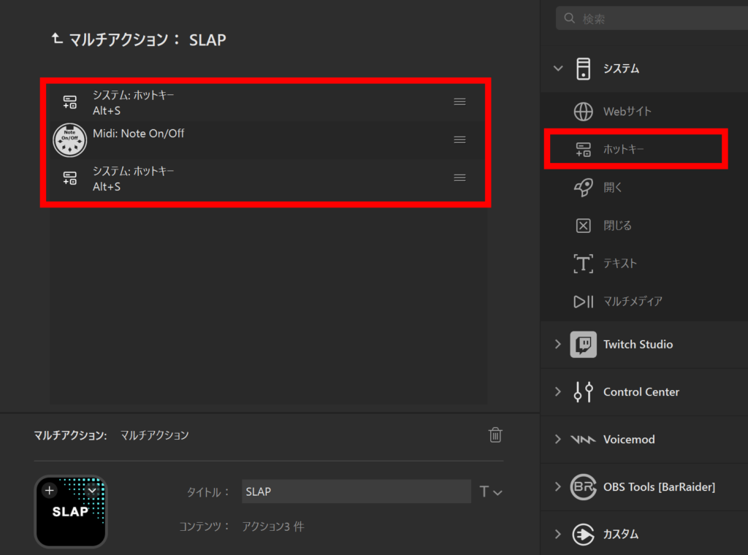Open the dropdown arrow on SLAP thumbnail

[x=92, y=491]
